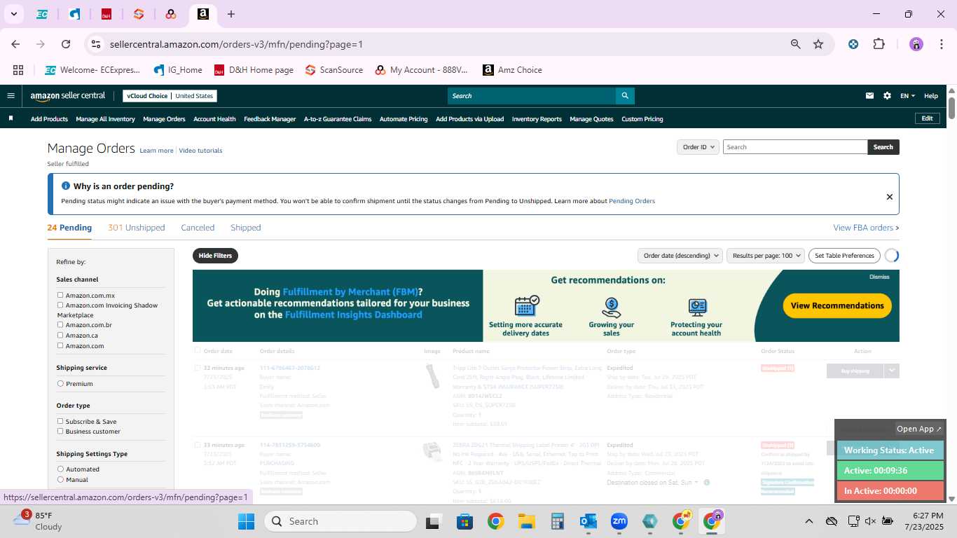The image size is (957, 538).
Task: Open the Pending Orders learn-more link
Action: pyautogui.click(x=632, y=201)
